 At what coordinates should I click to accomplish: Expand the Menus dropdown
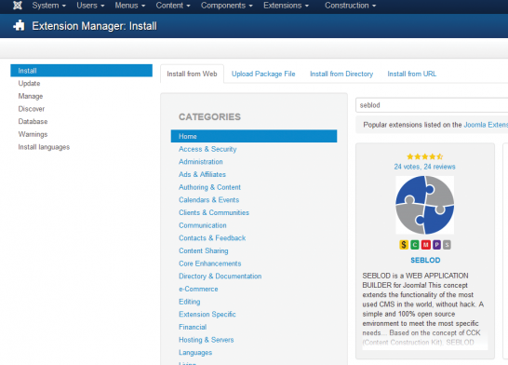(x=130, y=6)
